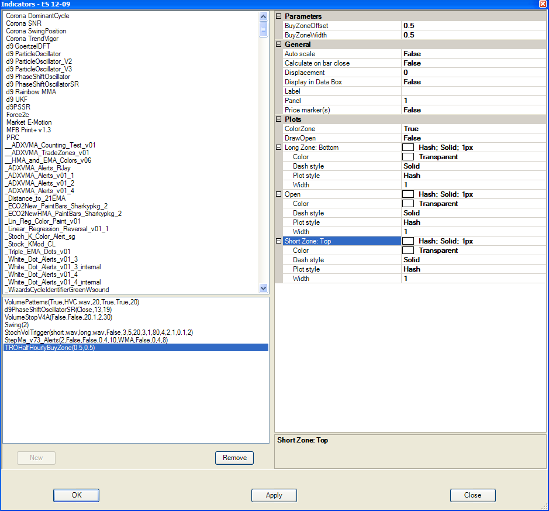Viewport: 549px width, 511px height.
Task: Select Force2c indicator
Action: tap(18, 115)
